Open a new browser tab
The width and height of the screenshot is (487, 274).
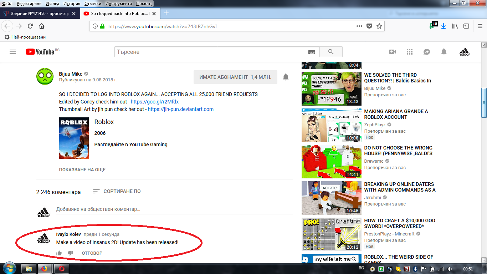[166, 13]
